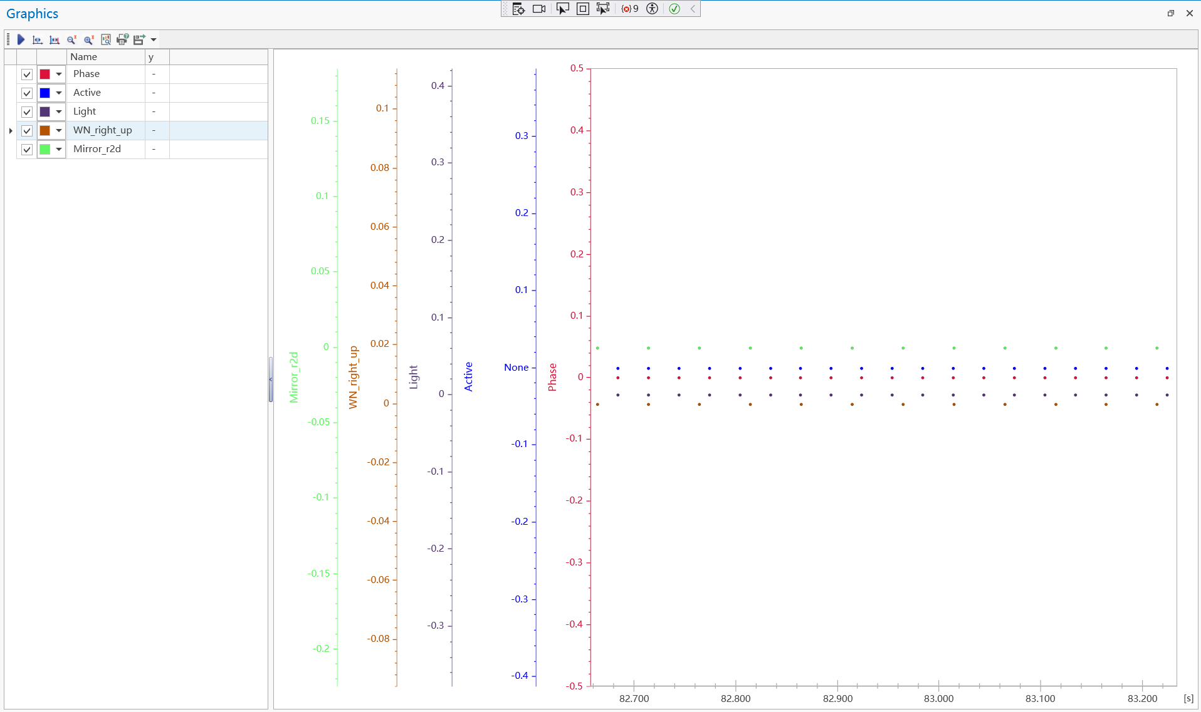1201x712 pixels.
Task: Click the zoom out icon in graphics toolbar
Action: point(72,39)
